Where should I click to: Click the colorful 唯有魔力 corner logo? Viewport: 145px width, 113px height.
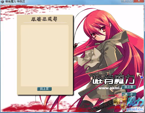click(x=128, y=103)
